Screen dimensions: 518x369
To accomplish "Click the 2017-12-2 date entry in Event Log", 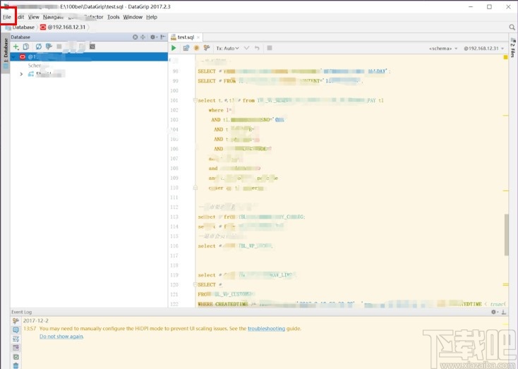I will (x=36, y=320).
